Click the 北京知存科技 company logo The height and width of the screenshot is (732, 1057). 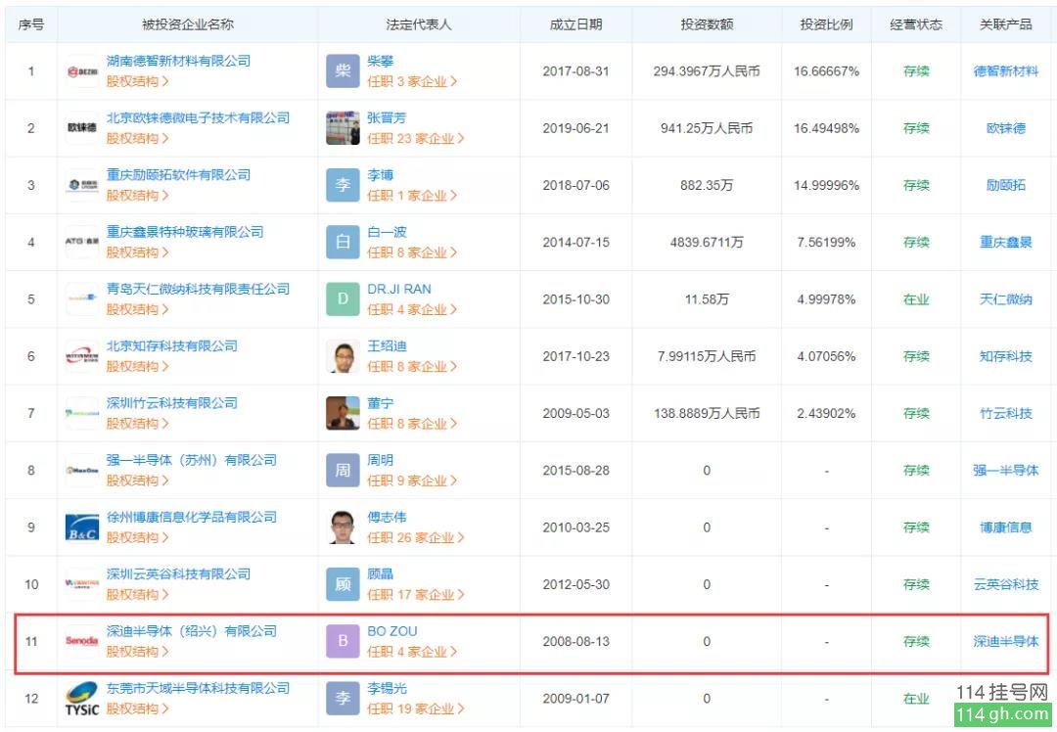click(82, 356)
